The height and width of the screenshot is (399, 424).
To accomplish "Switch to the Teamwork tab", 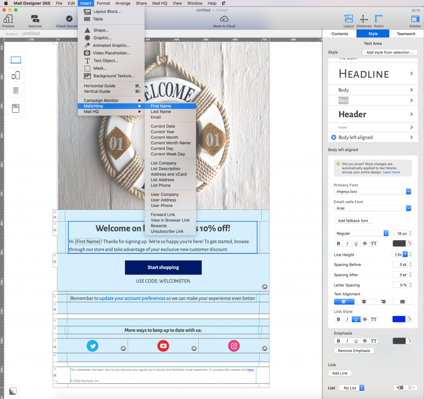I will (x=406, y=34).
